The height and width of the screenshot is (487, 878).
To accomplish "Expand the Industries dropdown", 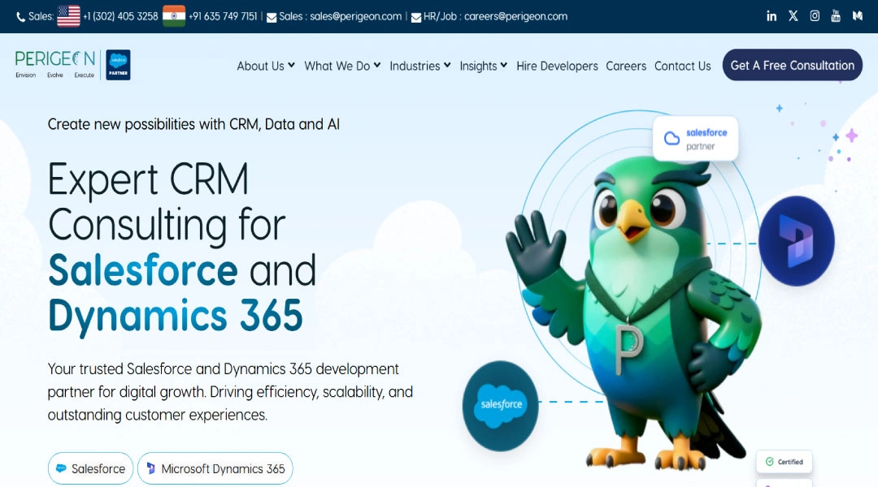I will coord(420,66).
